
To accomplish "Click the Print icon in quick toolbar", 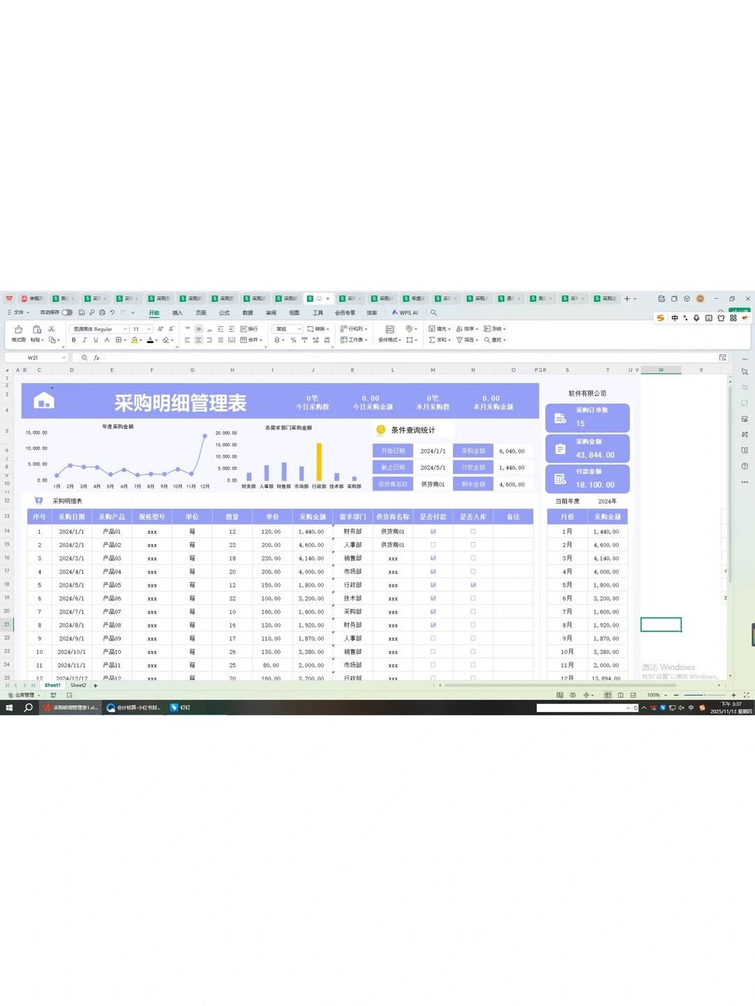I will pos(102,312).
